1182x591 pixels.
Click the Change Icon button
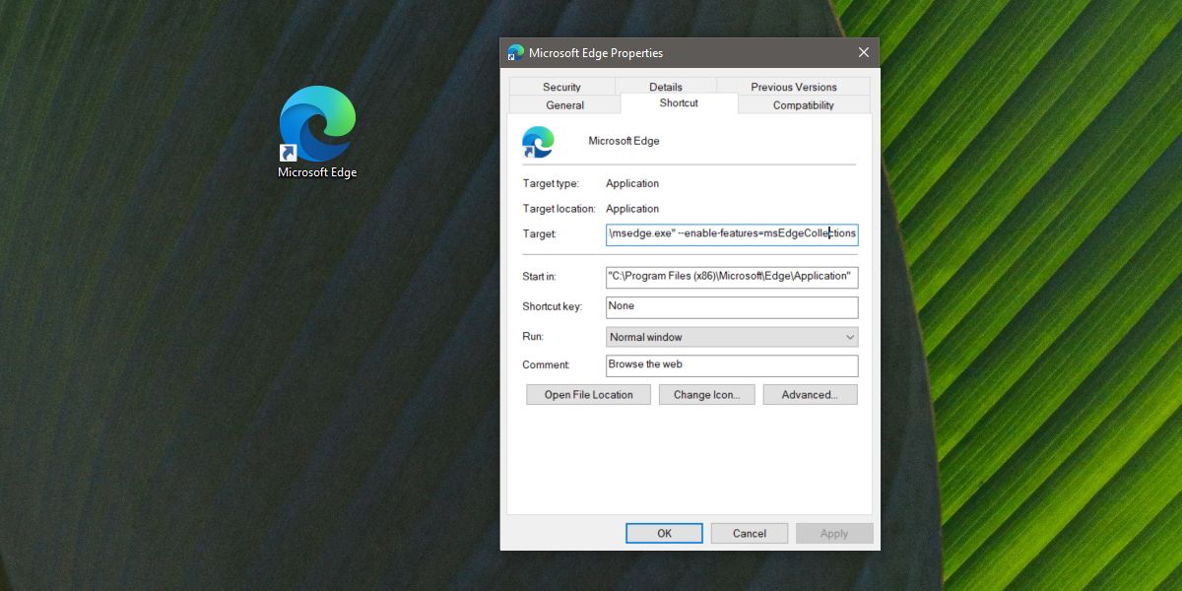coord(705,395)
